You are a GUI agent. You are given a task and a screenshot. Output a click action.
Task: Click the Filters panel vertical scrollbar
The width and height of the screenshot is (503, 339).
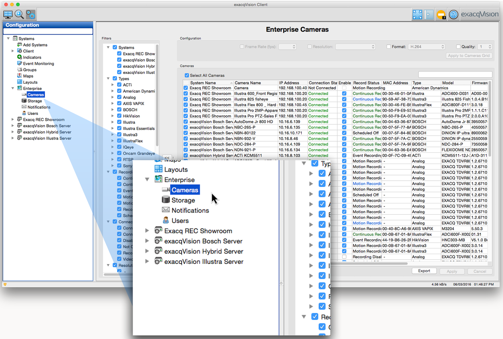point(157,95)
